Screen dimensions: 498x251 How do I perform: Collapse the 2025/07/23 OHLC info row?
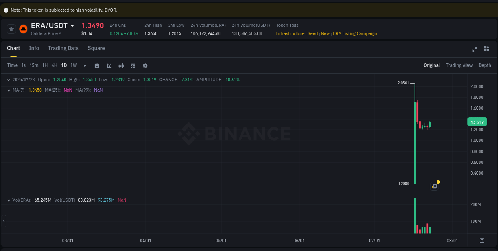pyautogui.click(x=8, y=80)
